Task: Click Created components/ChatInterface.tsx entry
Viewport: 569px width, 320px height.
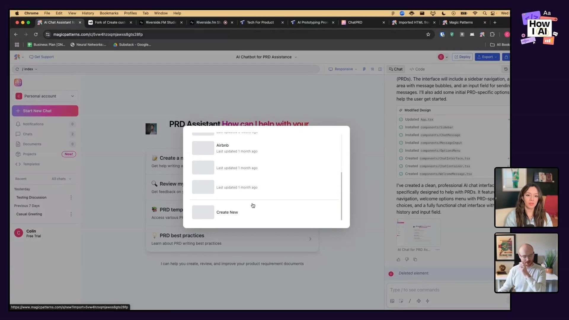Action: coord(437,159)
